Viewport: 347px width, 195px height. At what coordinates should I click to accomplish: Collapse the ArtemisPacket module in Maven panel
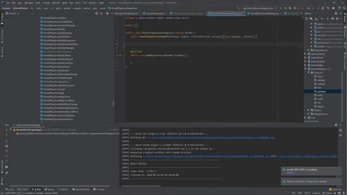(305, 69)
